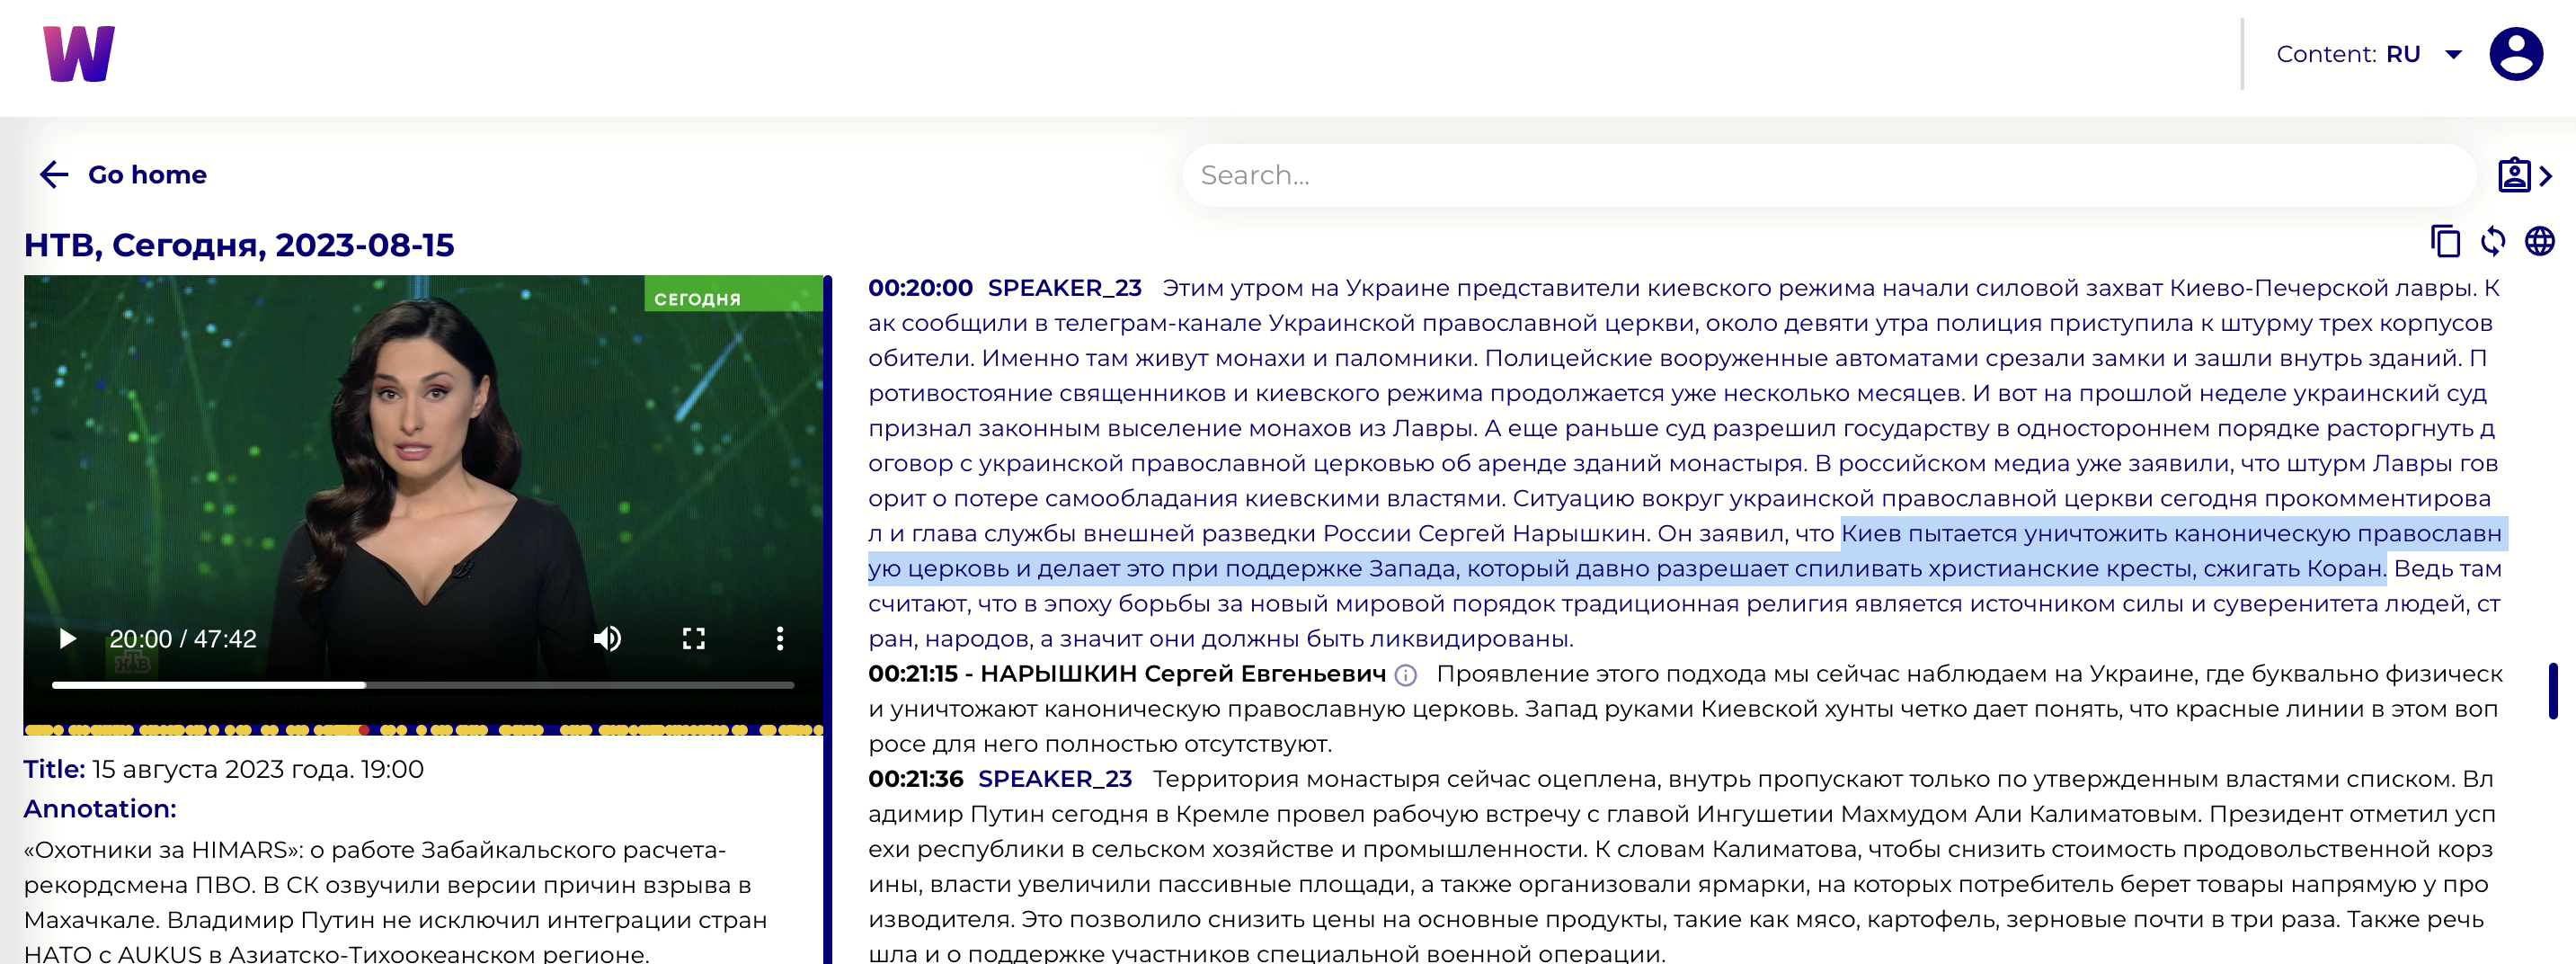
Task: Open the video more options menu
Action: pyautogui.click(x=779, y=638)
